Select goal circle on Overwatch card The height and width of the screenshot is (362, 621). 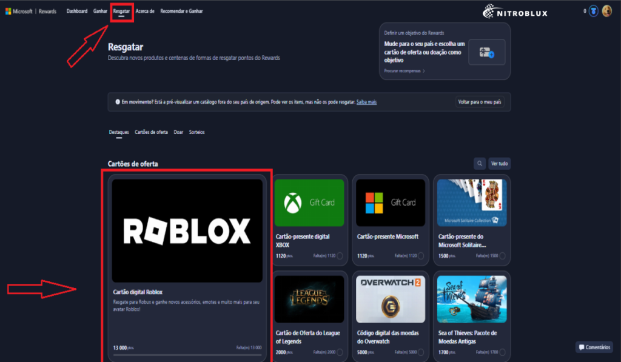coord(421,352)
